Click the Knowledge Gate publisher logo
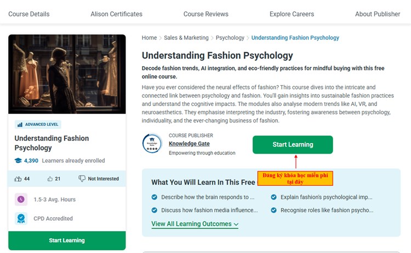 coord(152,144)
